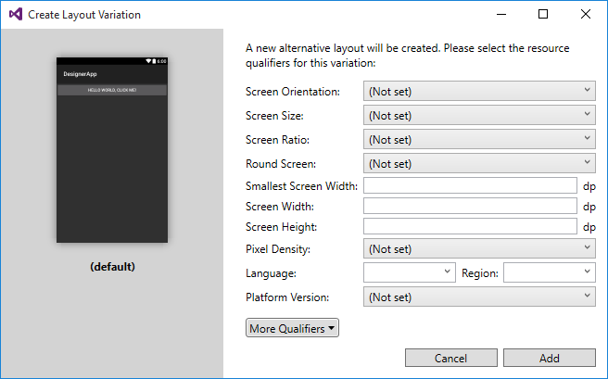This screenshot has width=608, height=379.
Task: Click the Add button
Action: tap(550, 359)
